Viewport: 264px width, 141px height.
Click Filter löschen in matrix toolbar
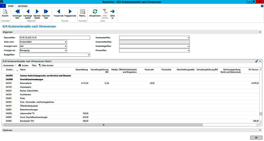coord(46,66)
